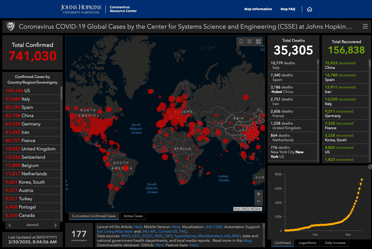The height and width of the screenshot is (249, 372).
Task: Zoom in on the map
Action: point(259,194)
